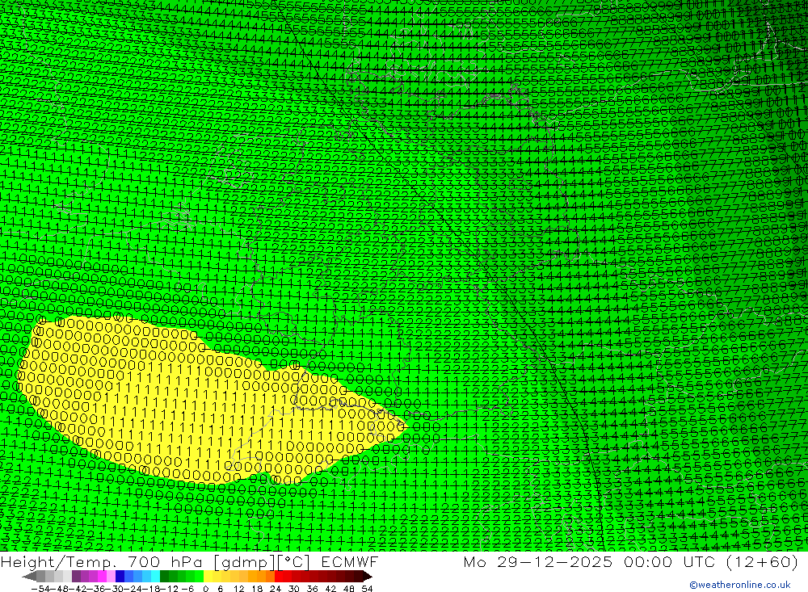The height and width of the screenshot is (592, 808).
Task: Click the '(12+60)' forecast run label
Action: pos(762,561)
